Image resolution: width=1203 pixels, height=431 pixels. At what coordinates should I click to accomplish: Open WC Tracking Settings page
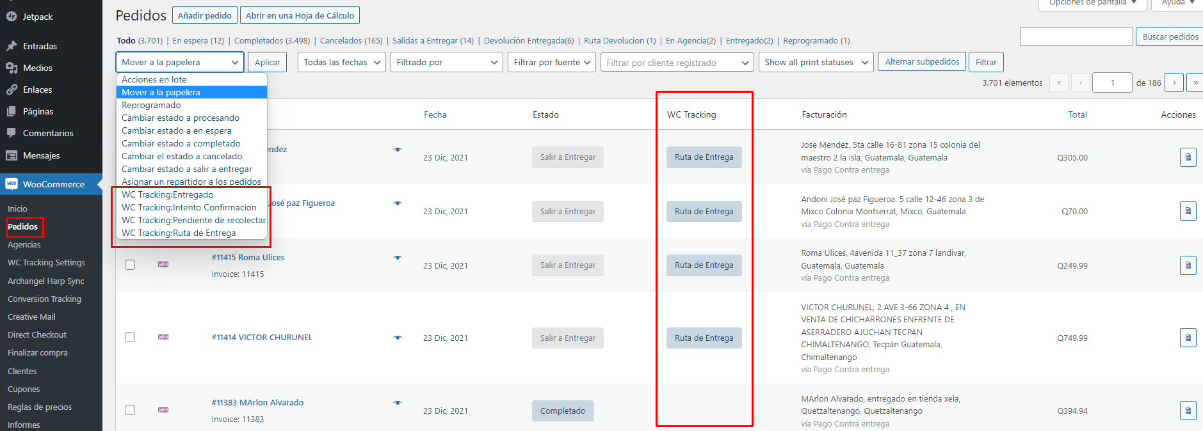coord(46,262)
